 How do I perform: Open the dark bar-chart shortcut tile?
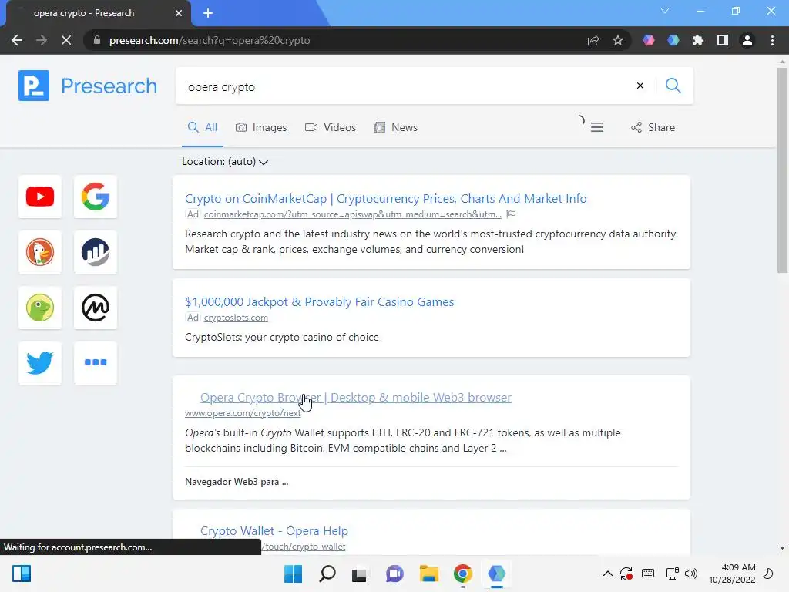[x=95, y=252]
